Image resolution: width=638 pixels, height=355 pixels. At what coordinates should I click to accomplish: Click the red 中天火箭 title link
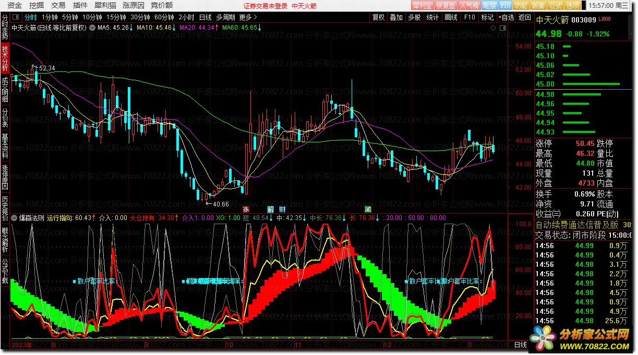click(x=304, y=6)
